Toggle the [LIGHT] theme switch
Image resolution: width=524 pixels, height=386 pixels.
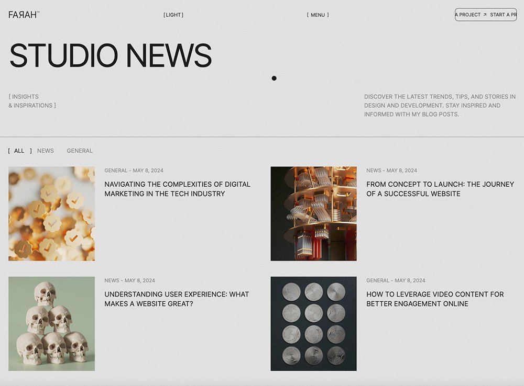pyautogui.click(x=173, y=15)
